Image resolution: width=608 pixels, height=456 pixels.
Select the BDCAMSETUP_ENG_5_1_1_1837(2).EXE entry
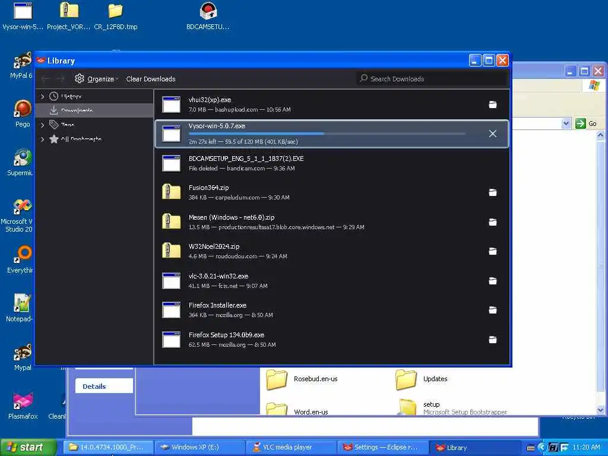pyautogui.click(x=331, y=163)
